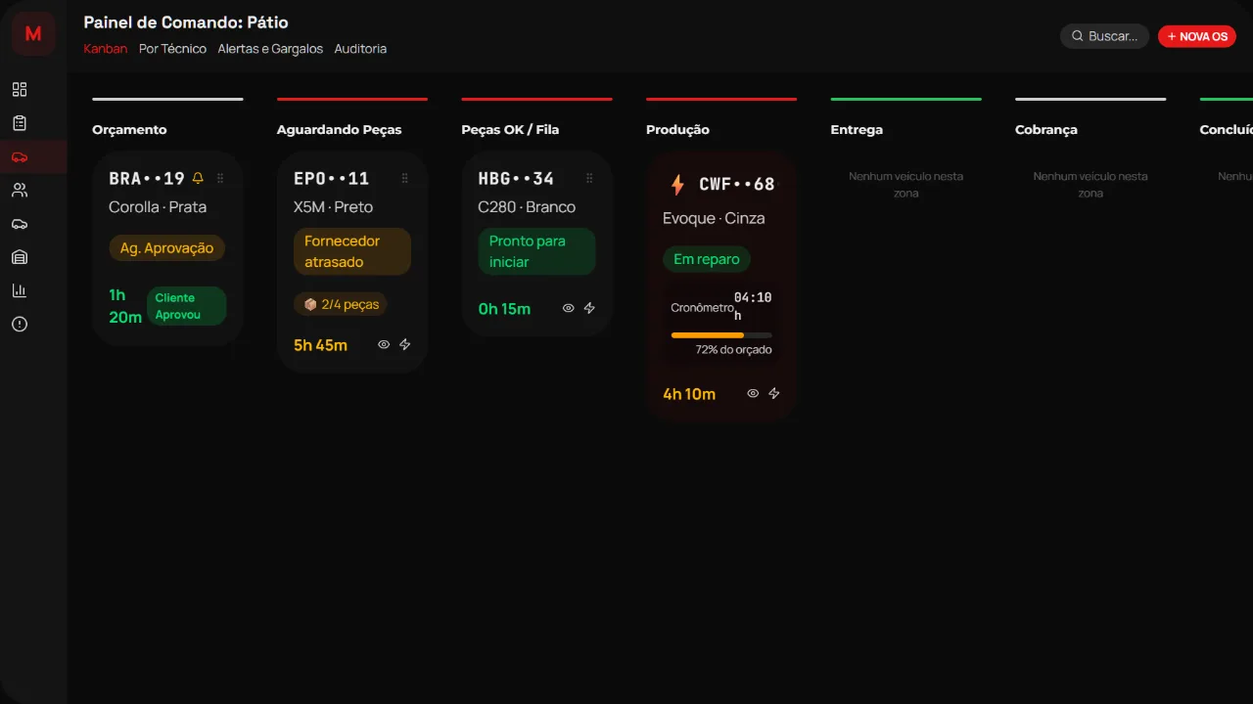Open the bar chart icon in sidebar
Viewport: 1253px width, 704px height.
pos(20,290)
